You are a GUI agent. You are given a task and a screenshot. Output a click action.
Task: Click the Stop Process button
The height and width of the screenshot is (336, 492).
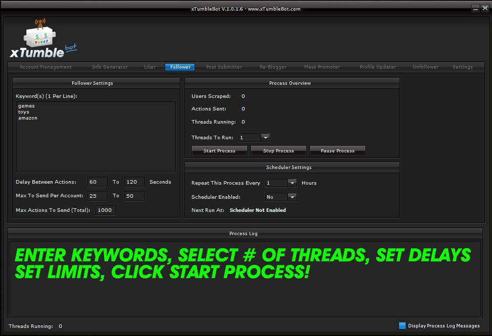click(278, 151)
